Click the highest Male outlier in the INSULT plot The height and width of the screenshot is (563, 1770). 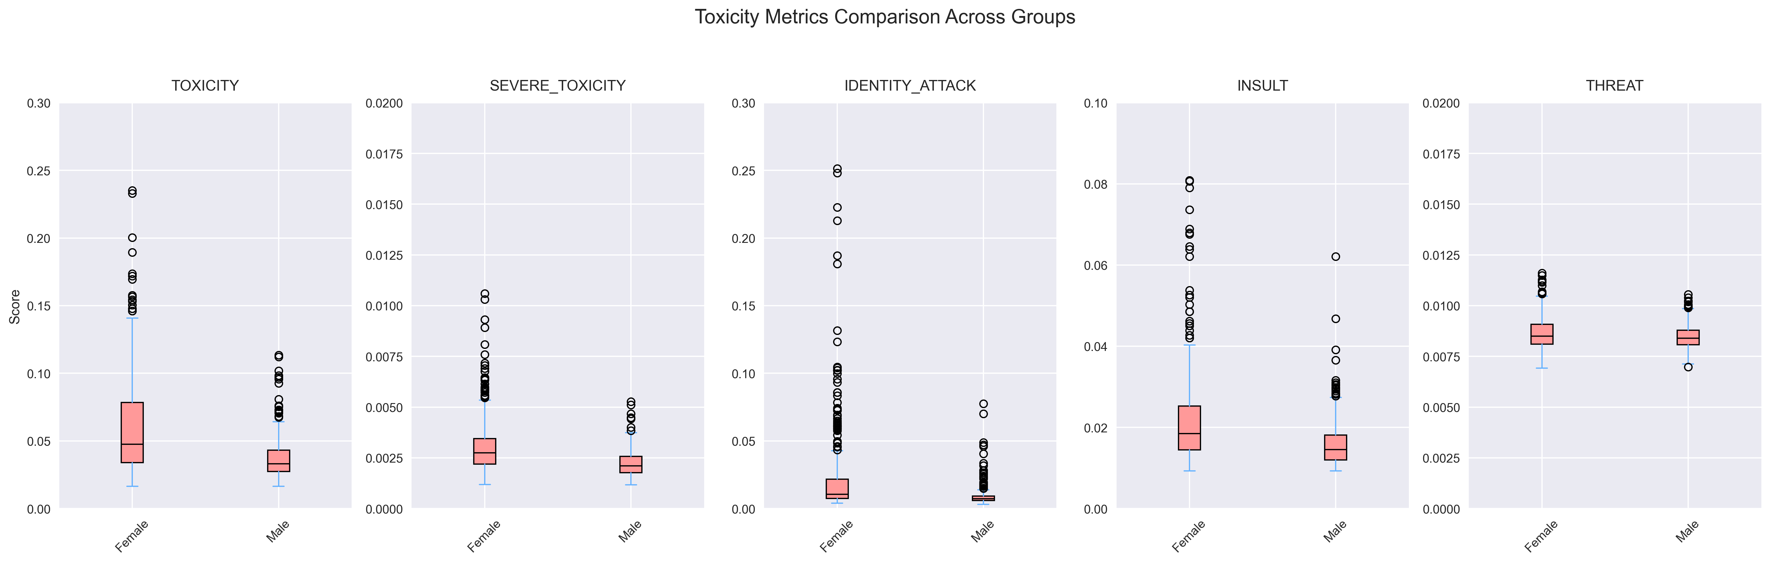pyautogui.click(x=1336, y=257)
